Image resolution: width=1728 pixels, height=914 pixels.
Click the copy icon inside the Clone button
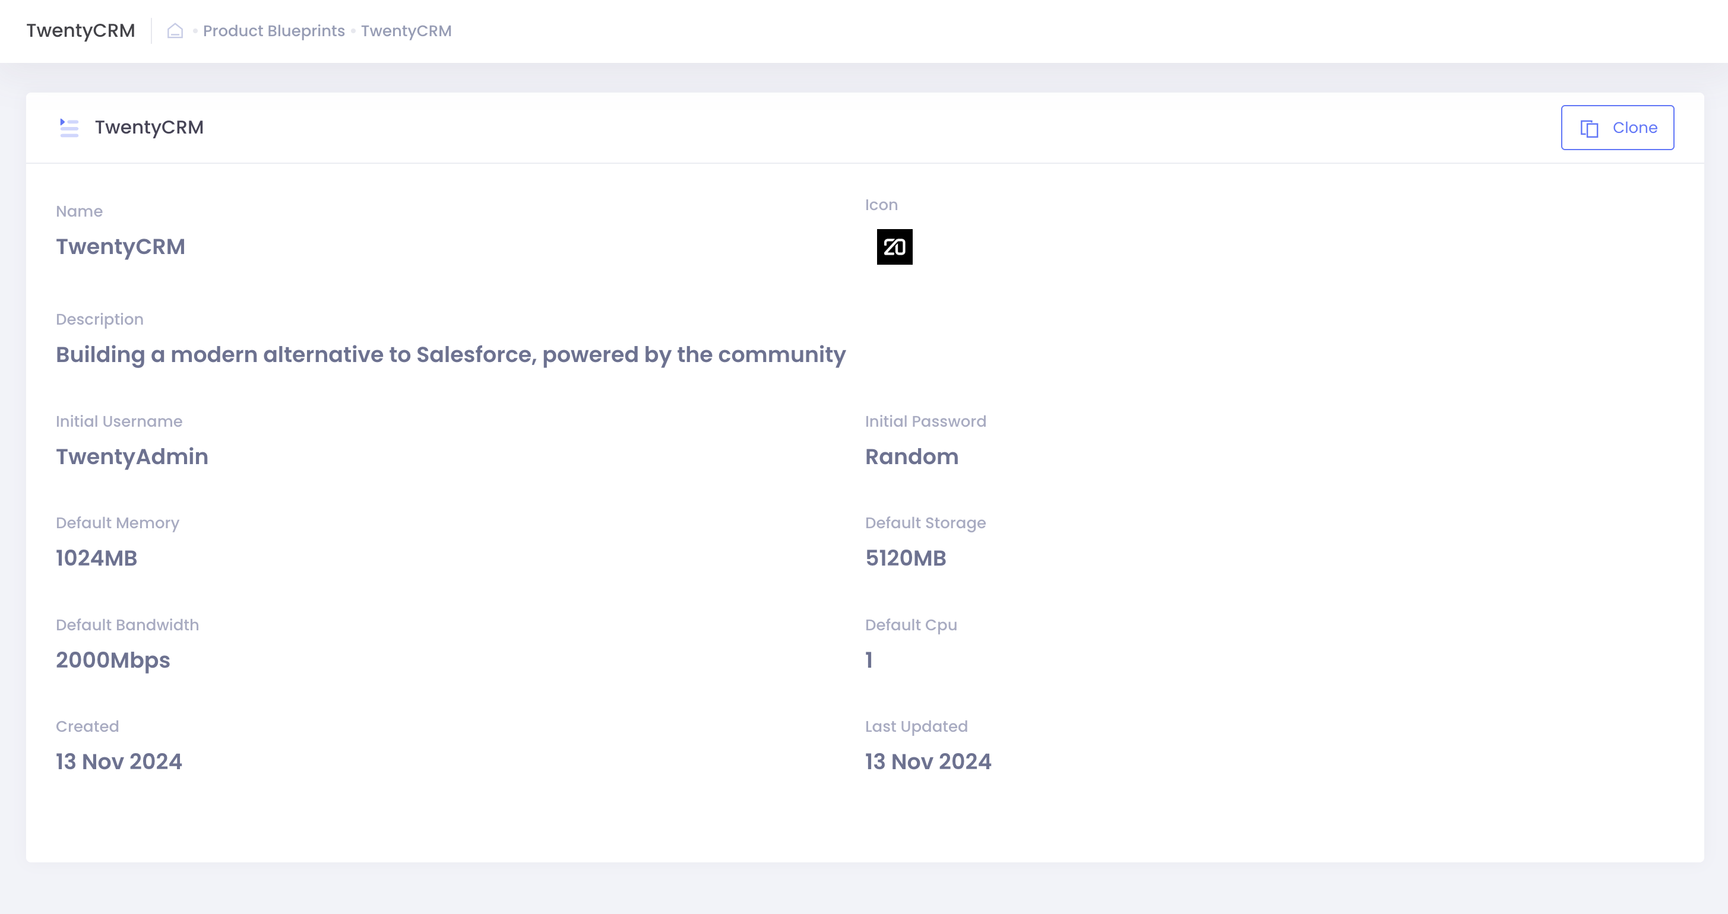[1589, 127]
